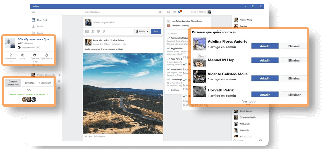Screen dimensions: 323x149
Task: Click Eliminar for Vicente Galisteo Mollá
Action: pyautogui.click(x=295, y=78)
